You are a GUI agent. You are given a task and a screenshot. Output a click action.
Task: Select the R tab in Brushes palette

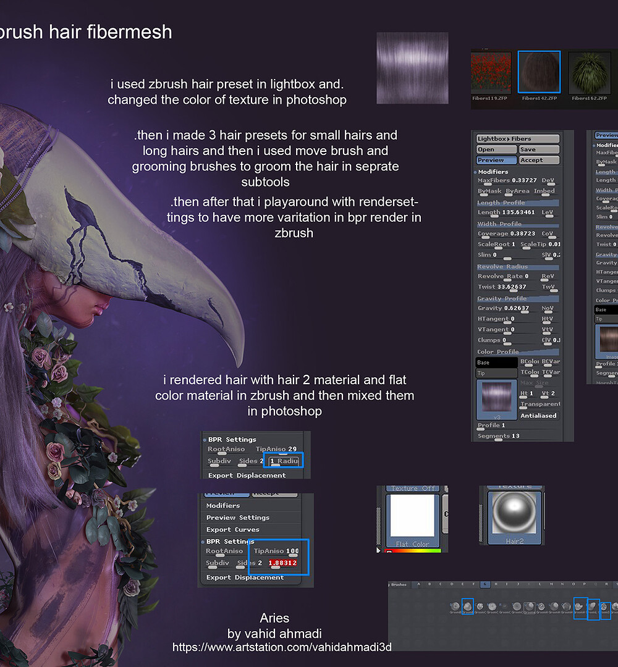pos(606,584)
